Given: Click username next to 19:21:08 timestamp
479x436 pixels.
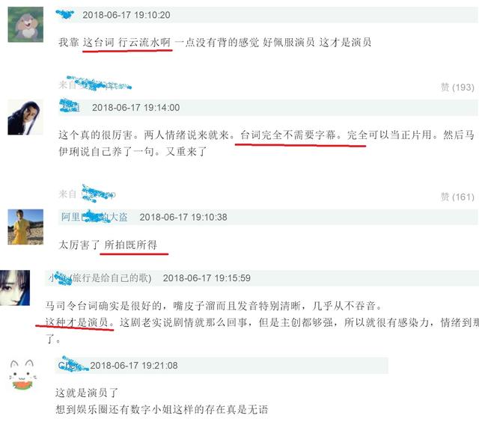Looking at the screenshot, I should tap(73, 364).
